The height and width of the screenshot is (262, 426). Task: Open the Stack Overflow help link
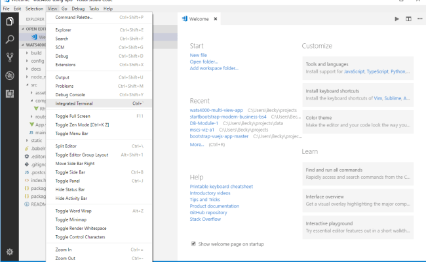[x=205, y=219]
